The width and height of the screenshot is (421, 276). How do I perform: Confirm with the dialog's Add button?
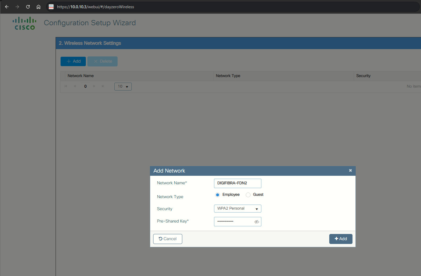pos(341,239)
